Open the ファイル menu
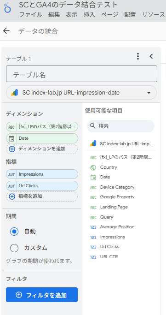The image size is (166, 315). pyautogui.click(x=31, y=15)
